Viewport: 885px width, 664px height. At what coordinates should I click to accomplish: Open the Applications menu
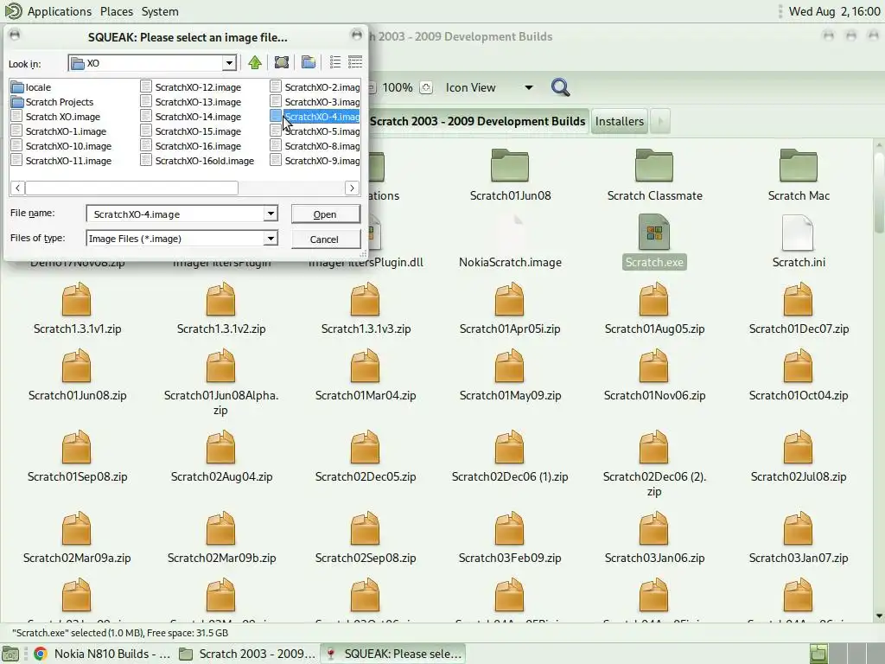coord(60,11)
